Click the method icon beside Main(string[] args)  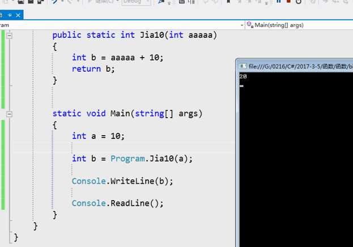click(x=250, y=24)
